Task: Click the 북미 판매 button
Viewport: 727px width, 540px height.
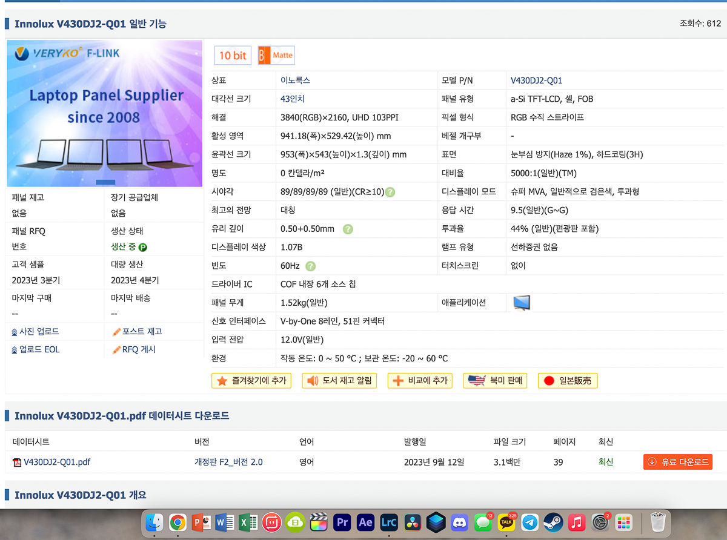Action: 496,381
